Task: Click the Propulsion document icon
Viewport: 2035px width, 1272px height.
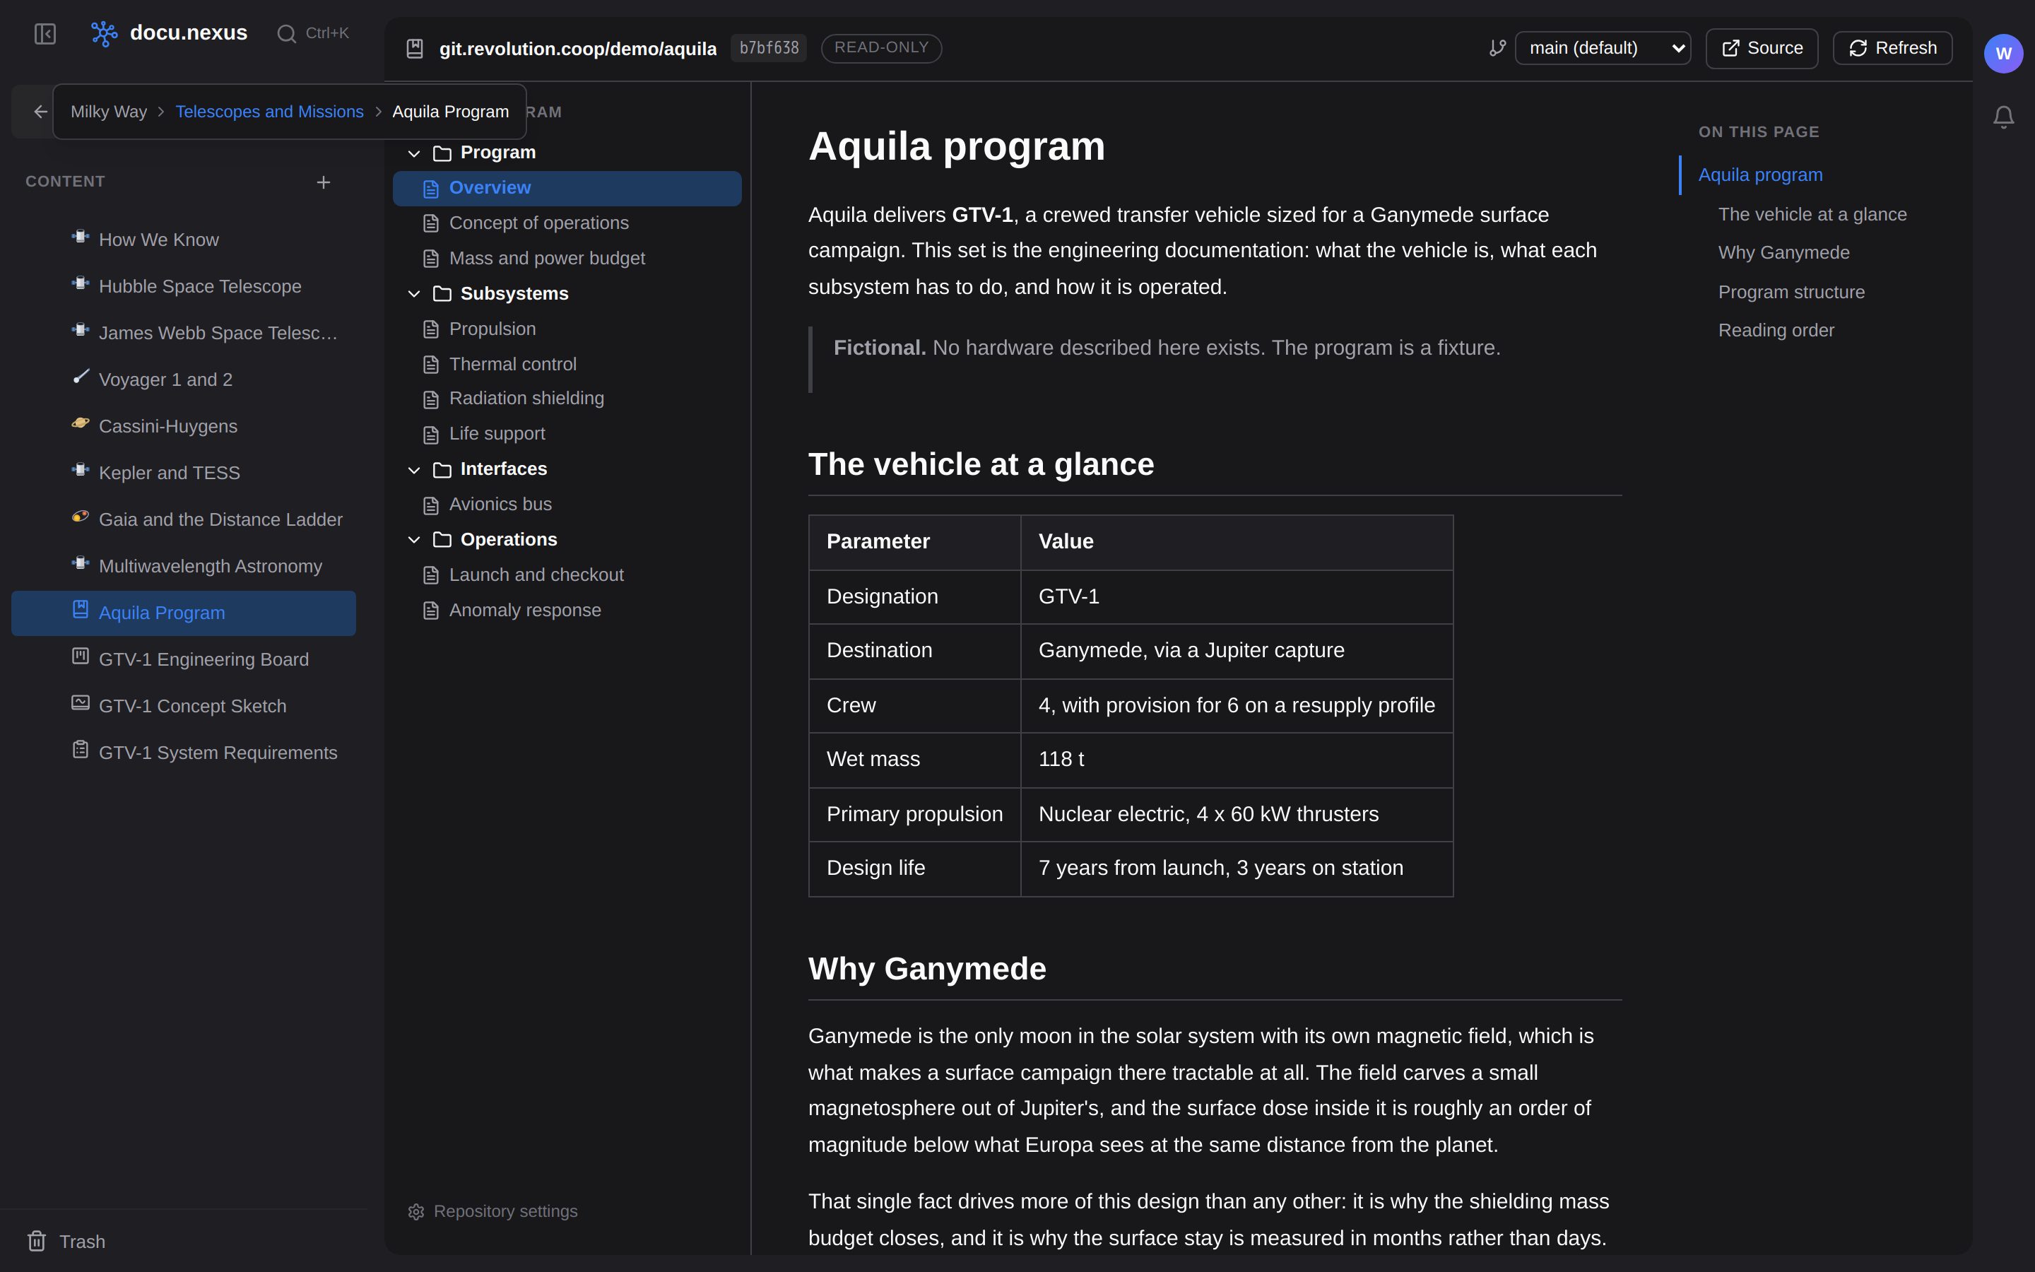Action: [x=432, y=330]
